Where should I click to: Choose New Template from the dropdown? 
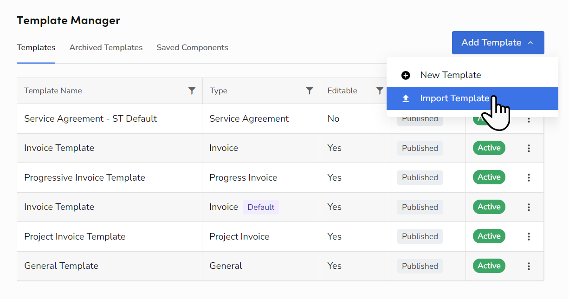point(450,75)
